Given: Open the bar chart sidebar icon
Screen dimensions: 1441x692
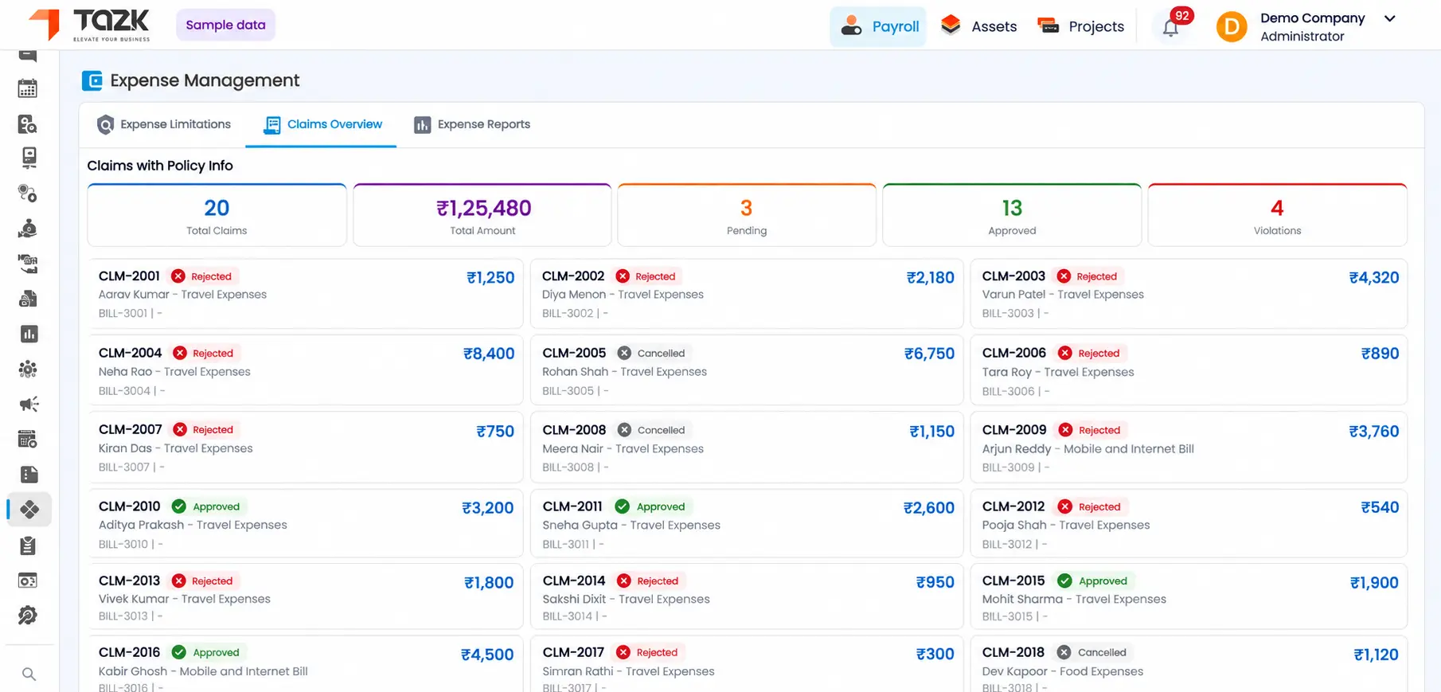Looking at the screenshot, I should 29,334.
